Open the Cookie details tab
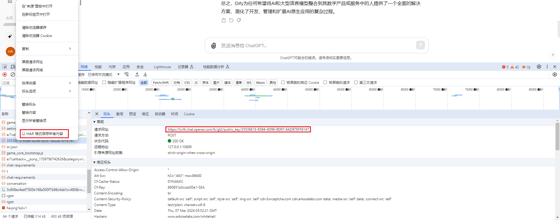The height and width of the screenshot is (220, 560). pyautogui.click(x=189, y=114)
